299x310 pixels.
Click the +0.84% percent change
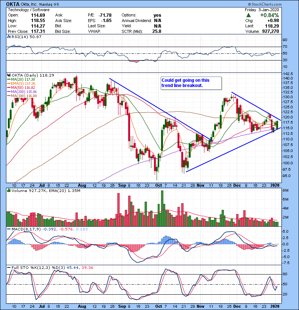(x=269, y=15)
